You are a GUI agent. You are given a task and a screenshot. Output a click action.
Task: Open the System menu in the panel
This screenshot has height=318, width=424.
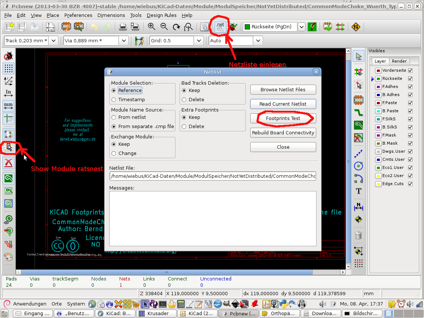(76, 304)
